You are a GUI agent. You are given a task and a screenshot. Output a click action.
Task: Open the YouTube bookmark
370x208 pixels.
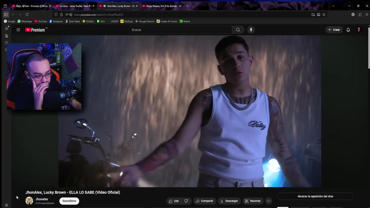[x=40, y=21]
